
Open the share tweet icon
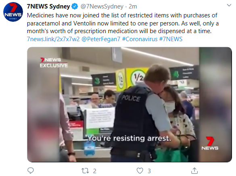(194, 171)
